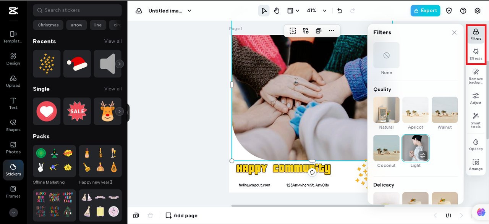Open the Remove background tool
This screenshot has width=489, height=224.
point(476,76)
